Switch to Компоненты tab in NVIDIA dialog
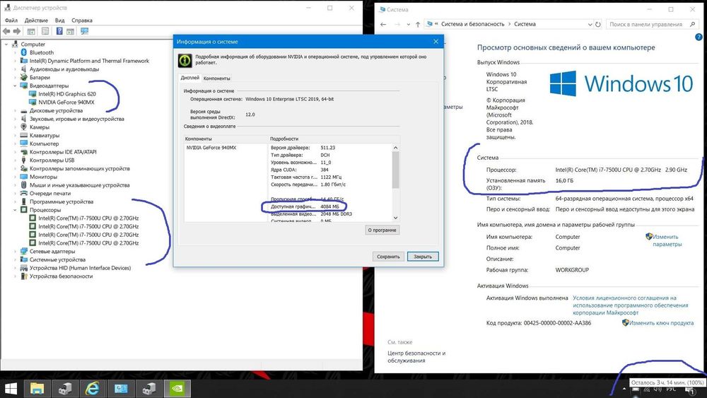 click(x=216, y=78)
